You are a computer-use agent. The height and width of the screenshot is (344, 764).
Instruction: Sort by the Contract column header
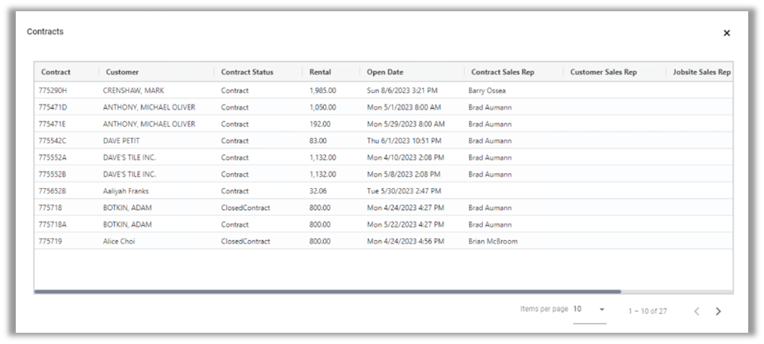56,72
